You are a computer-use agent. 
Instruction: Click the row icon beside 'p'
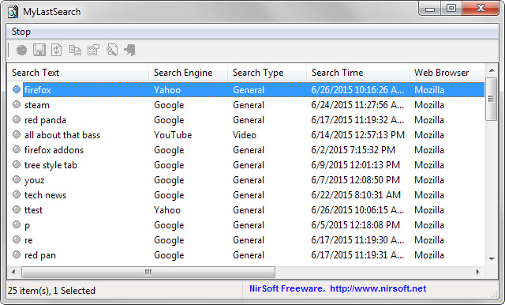pos(17,224)
